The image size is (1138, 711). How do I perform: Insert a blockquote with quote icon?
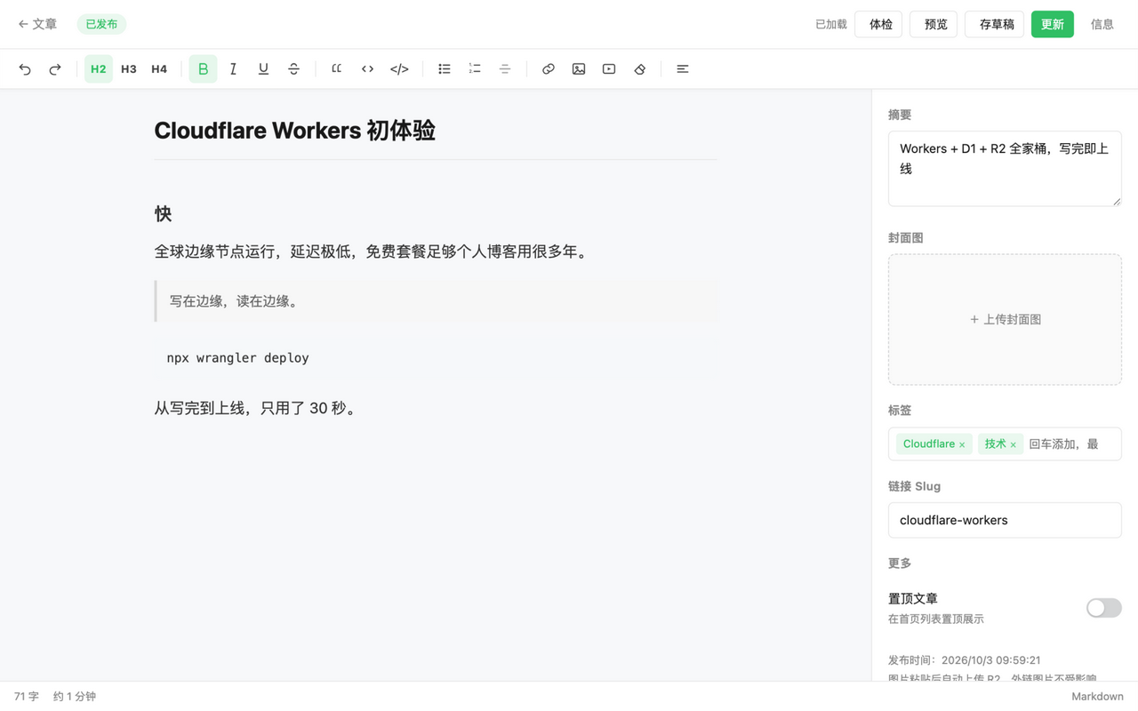(x=337, y=68)
